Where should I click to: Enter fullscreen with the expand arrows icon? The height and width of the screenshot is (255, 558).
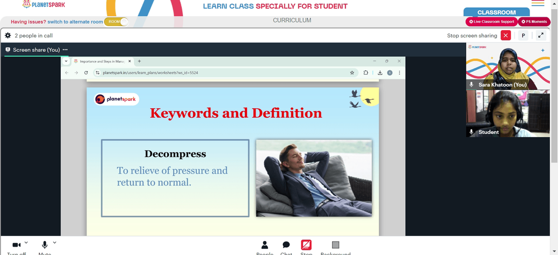point(541,36)
